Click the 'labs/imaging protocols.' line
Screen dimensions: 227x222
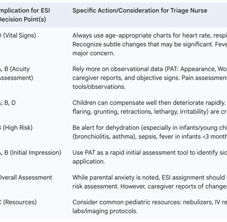pyautogui.click(x=105, y=211)
